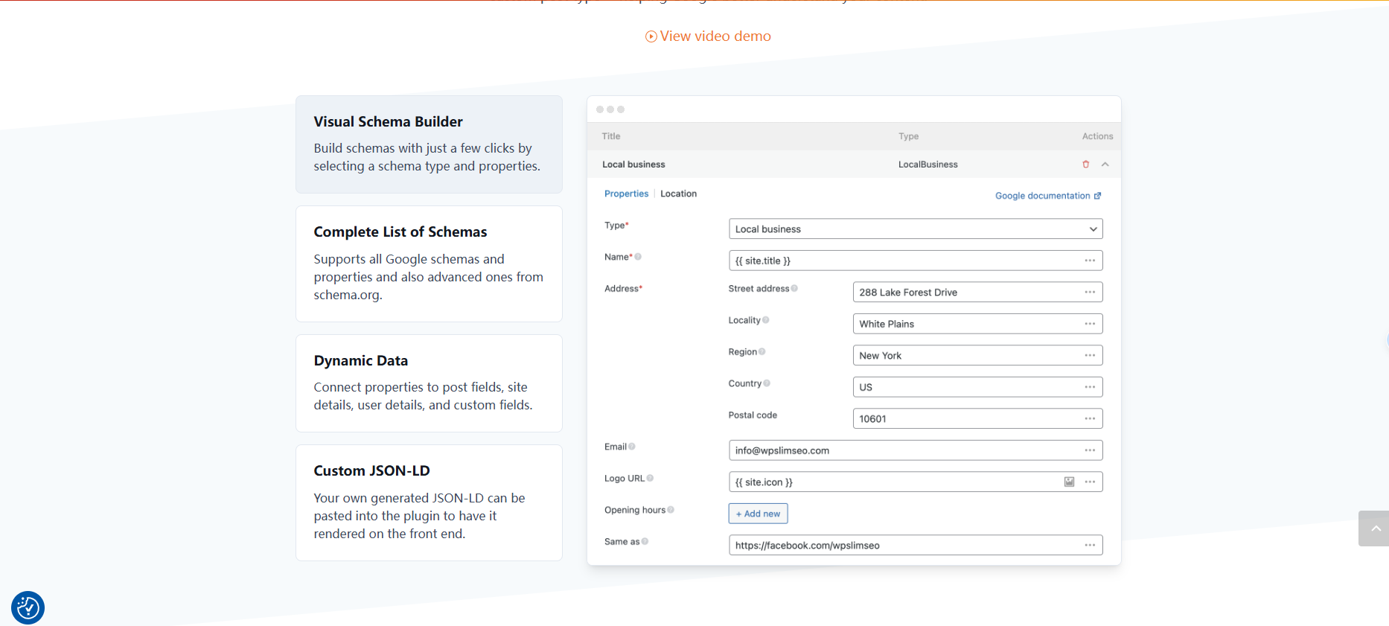
Task: Switch to the Location tab
Action: pyautogui.click(x=678, y=194)
